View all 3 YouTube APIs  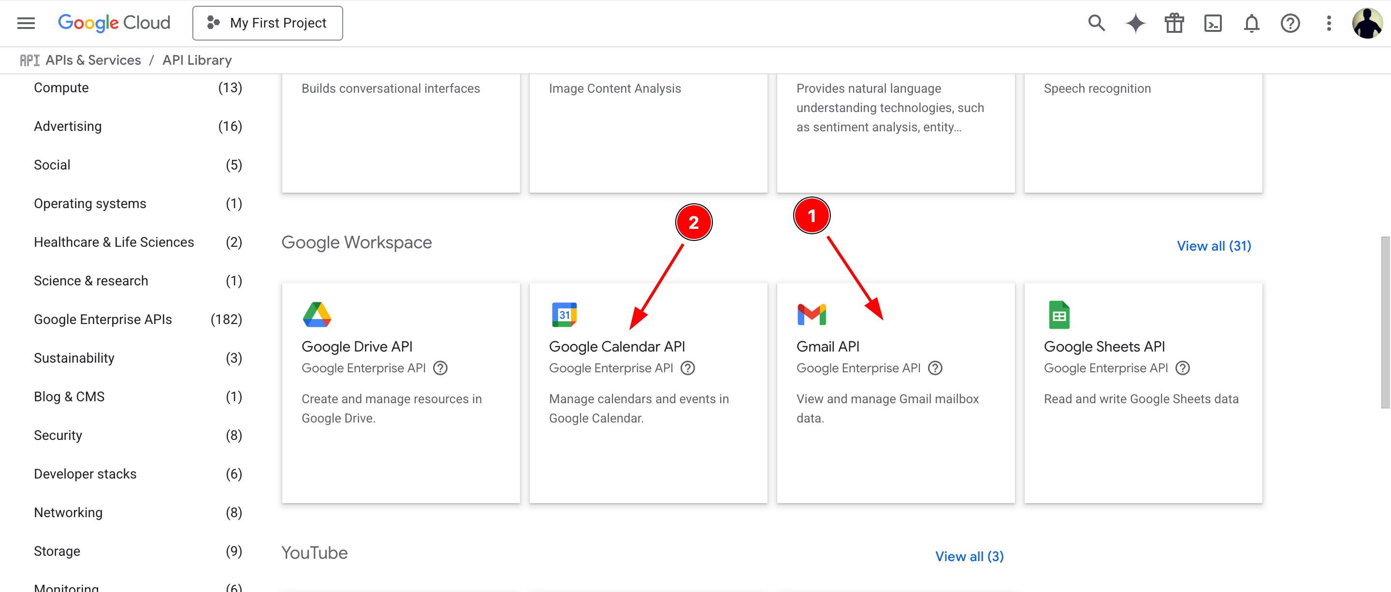tap(969, 556)
